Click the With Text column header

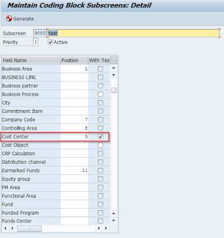(x=99, y=60)
